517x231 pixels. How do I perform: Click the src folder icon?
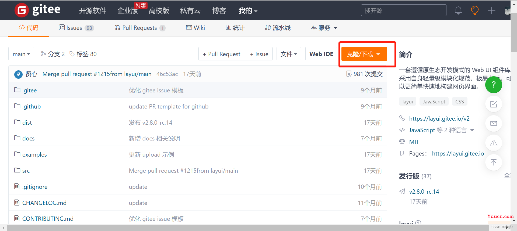tap(17, 170)
